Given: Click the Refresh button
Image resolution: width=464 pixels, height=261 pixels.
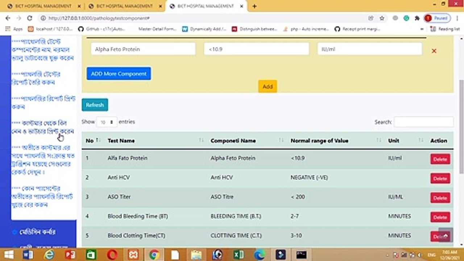Looking at the screenshot, I should (95, 105).
